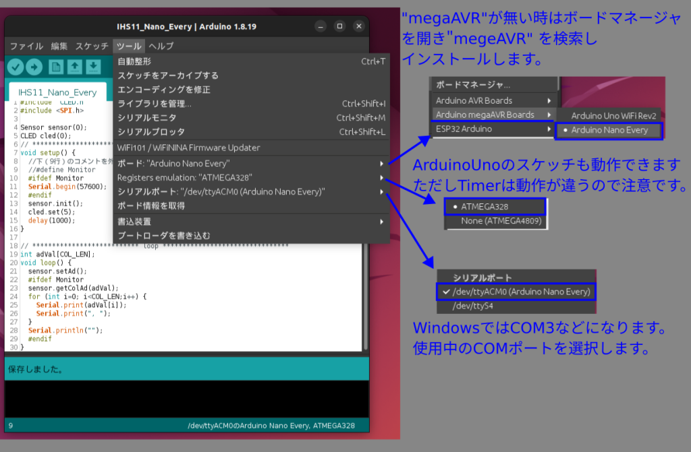Open the ファイル menu
Viewport: 691px width, 452px height.
point(26,46)
